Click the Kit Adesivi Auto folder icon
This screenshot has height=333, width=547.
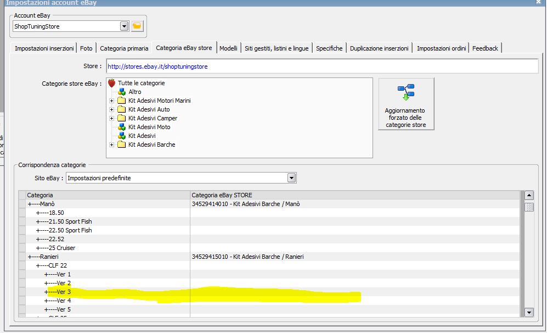[x=121, y=109]
